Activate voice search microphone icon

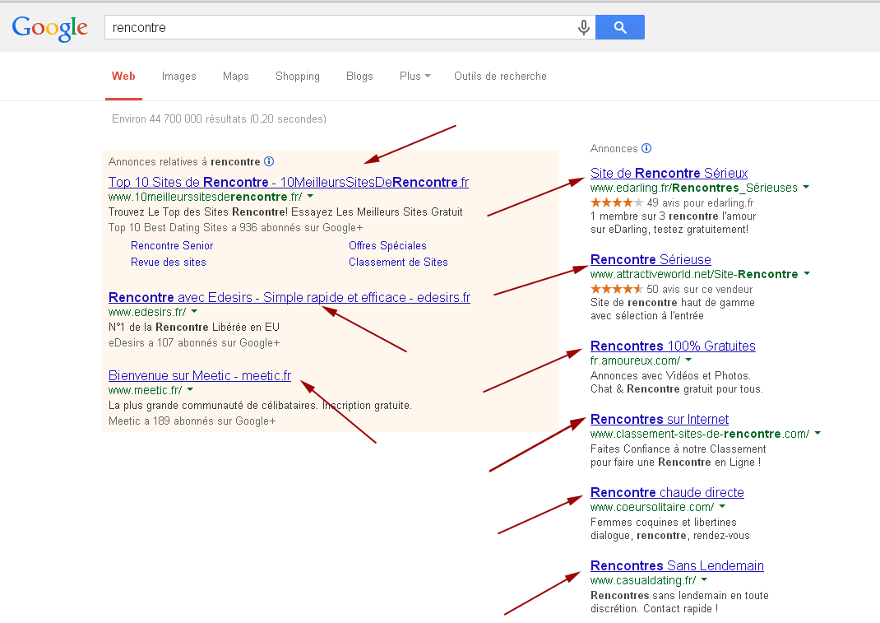click(x=584, y=27)
